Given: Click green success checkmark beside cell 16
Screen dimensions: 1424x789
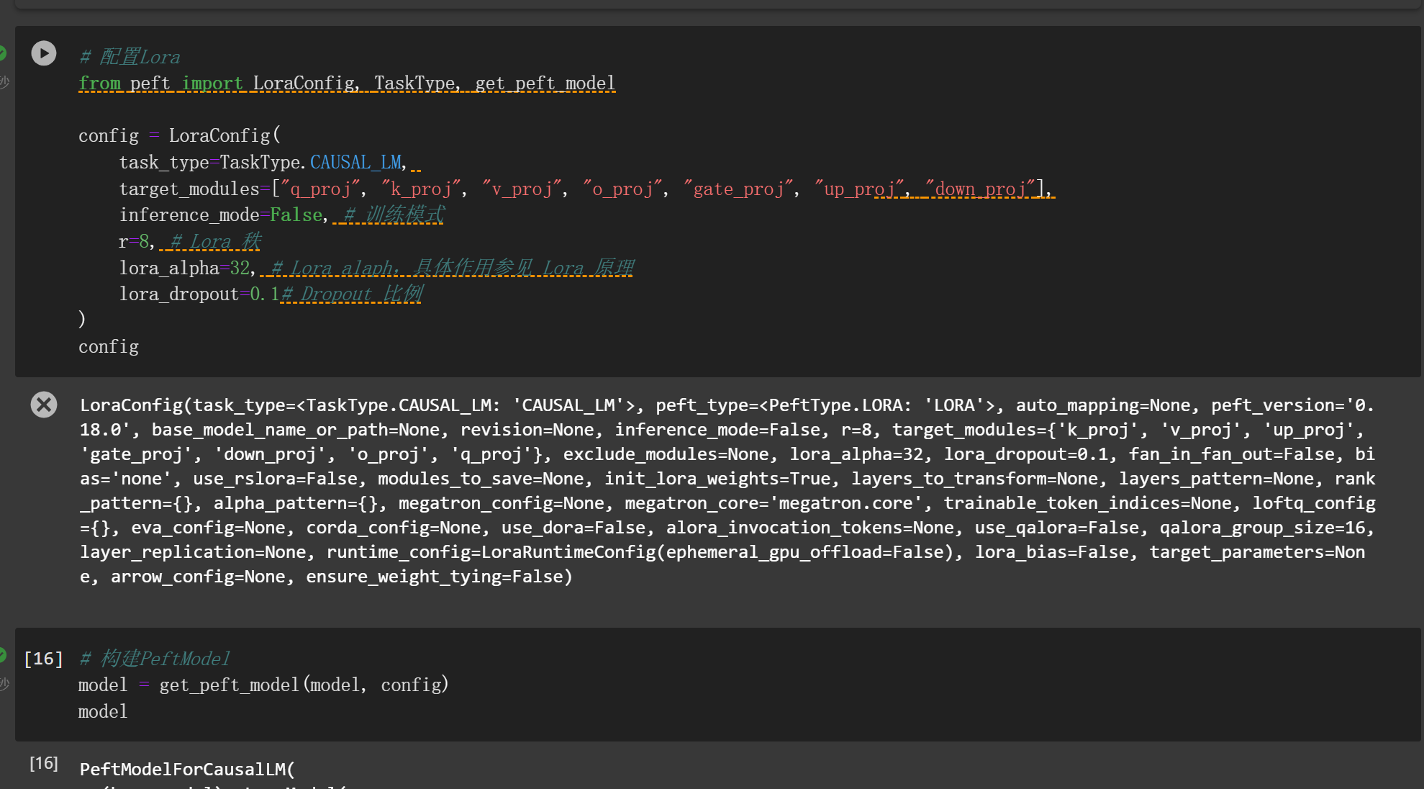Looking at the screenshot, I should click(2, 655).
